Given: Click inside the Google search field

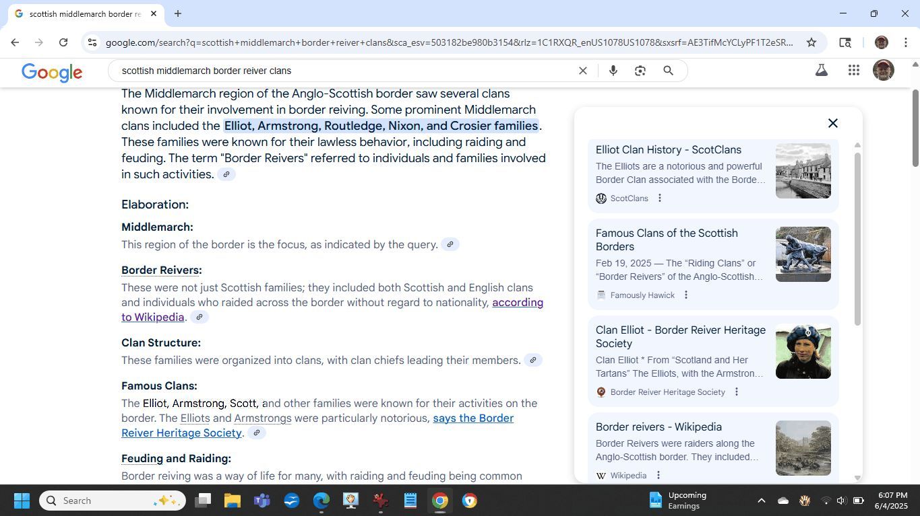Looking at the screenshot, I should click(344, 71).
